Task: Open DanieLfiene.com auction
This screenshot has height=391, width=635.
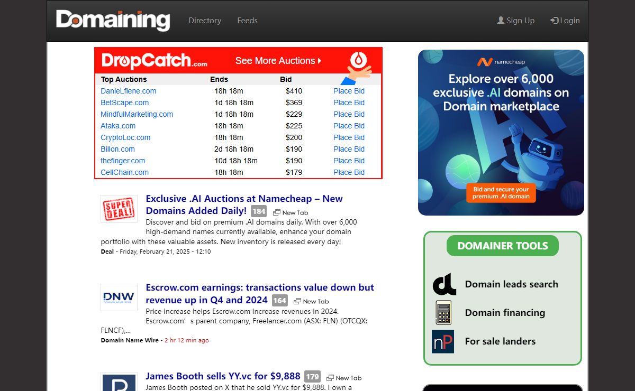Action: click(x=128, y=91)
